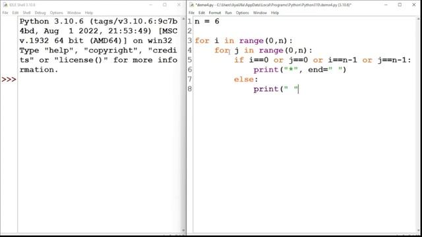Click 'for j in range(0,n):' line
The image size is (422, 237).
tap(263, 51)
